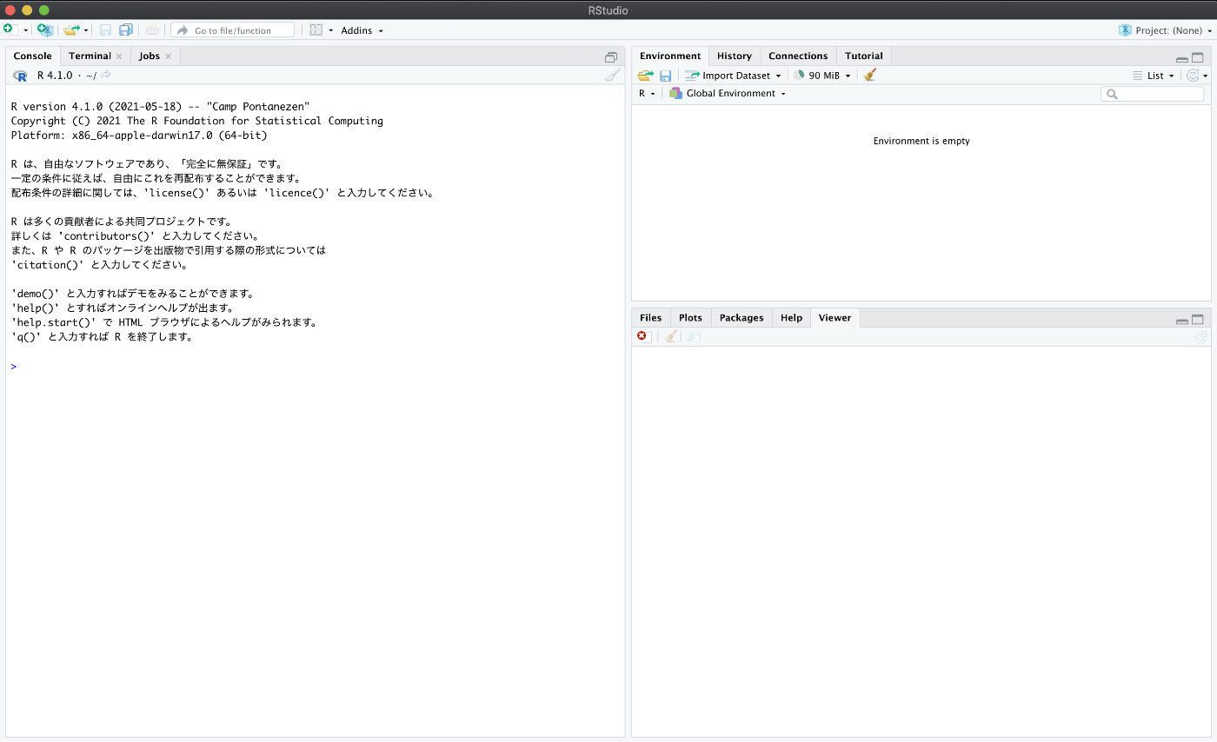Image resolution: width=1217 pixels, height=742 pixels.
Task: Switch to the Files tab
Action: (x=650, y=317)
